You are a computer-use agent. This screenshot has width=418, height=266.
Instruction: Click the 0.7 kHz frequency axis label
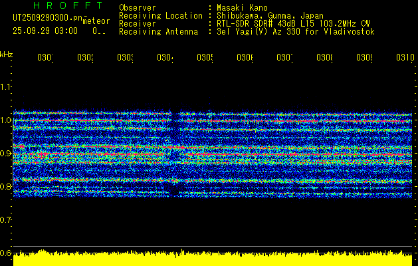pyautogui.click(x=5, y=220)
